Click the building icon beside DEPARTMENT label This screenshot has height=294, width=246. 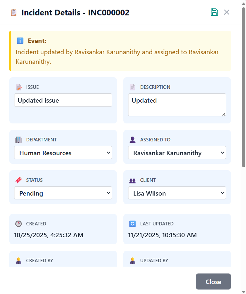point(19,140)
